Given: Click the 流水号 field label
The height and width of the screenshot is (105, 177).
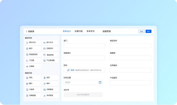Looking at the screenshot, I should pyautogui.click(x=66, y=90).
